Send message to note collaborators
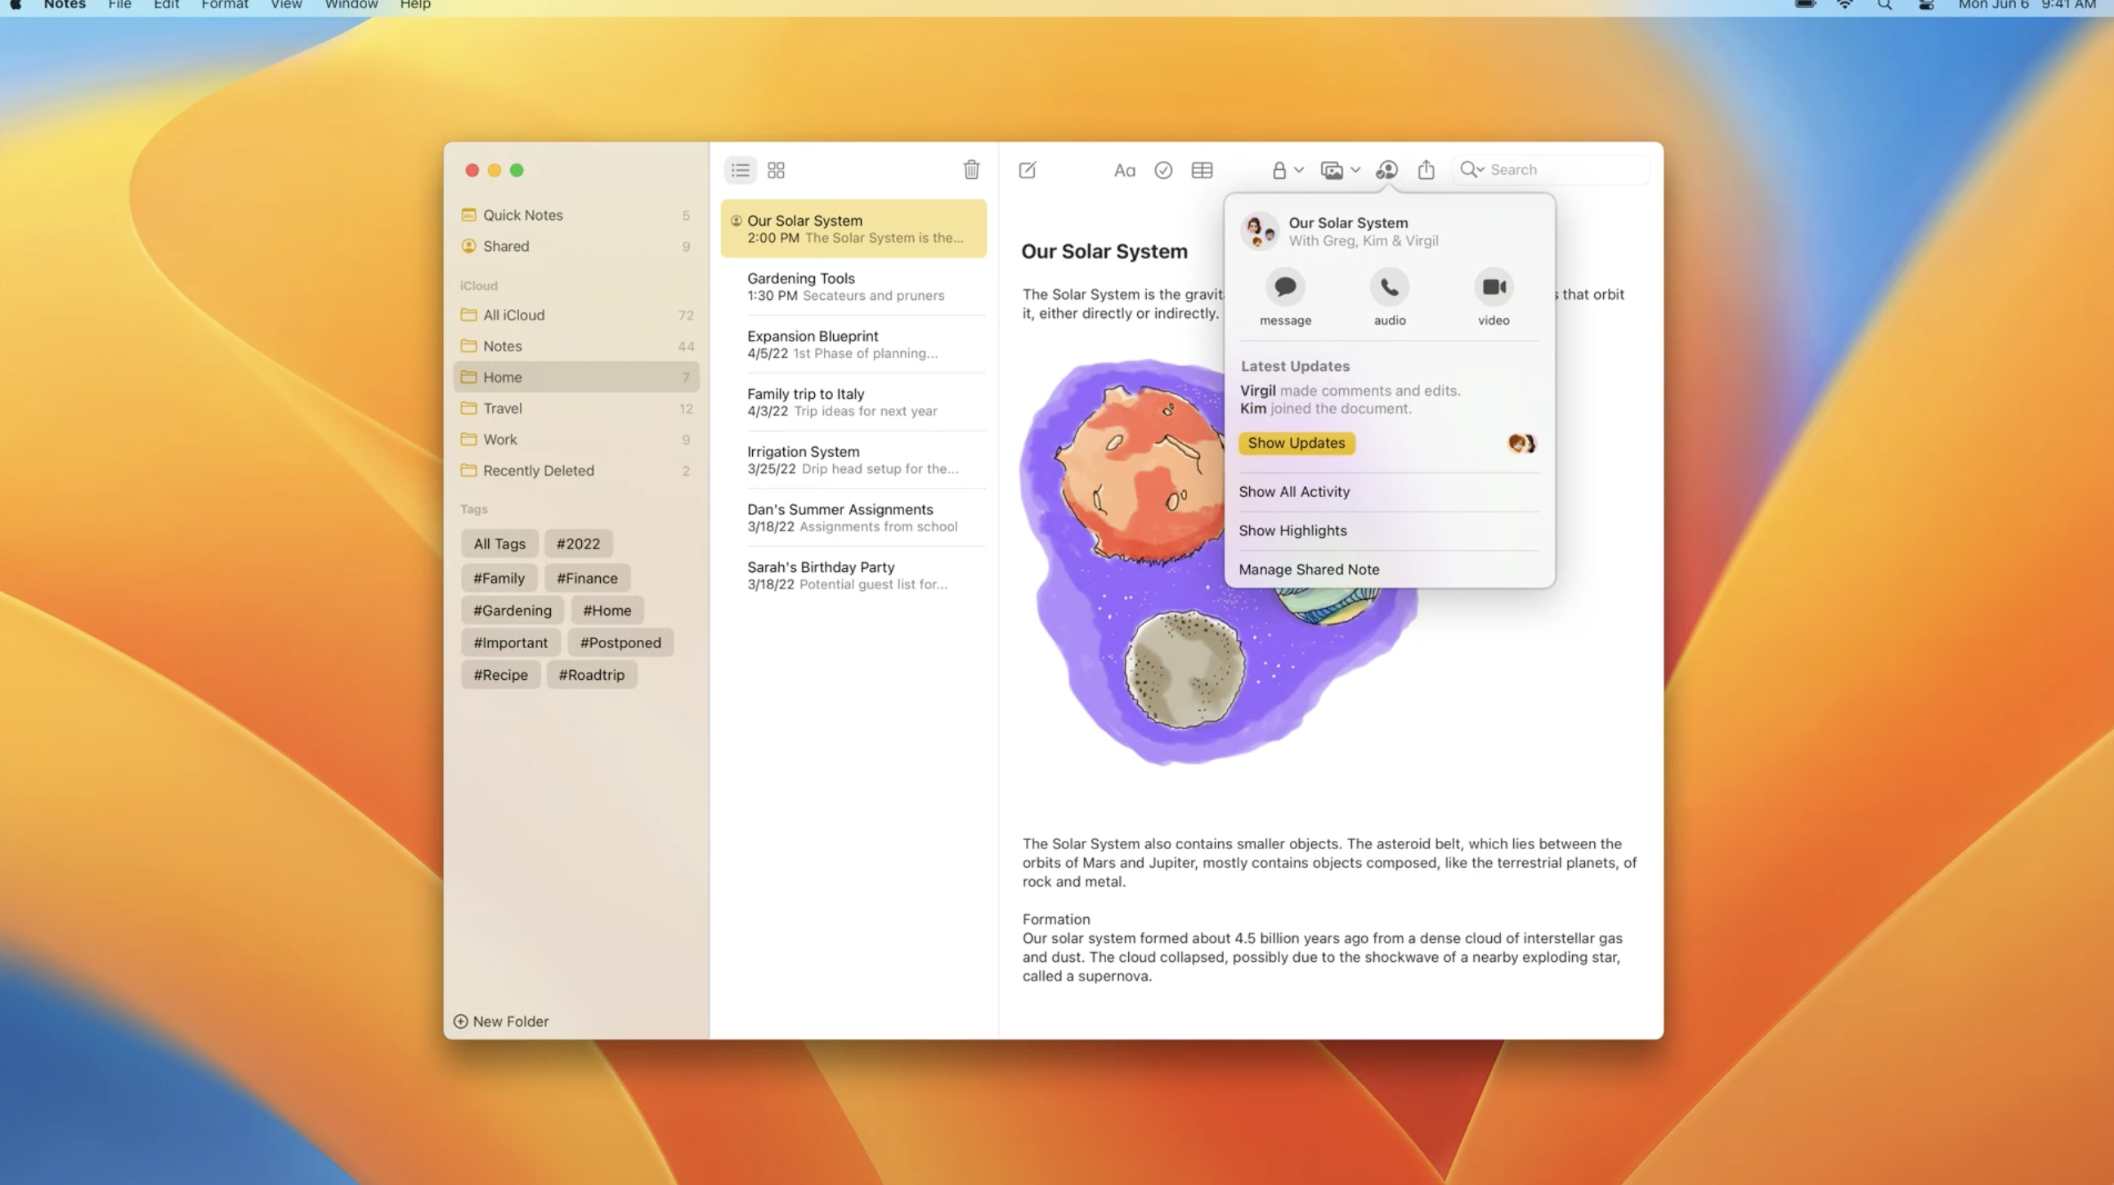2114x1185 pixels. [x=1284, y=287]
